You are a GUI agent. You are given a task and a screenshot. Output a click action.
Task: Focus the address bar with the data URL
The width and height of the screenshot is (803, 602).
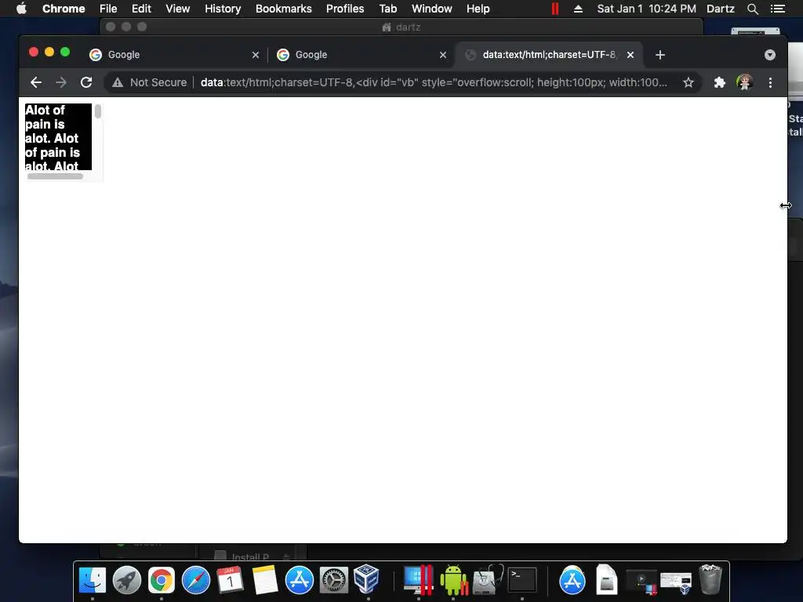click(433, 82)
